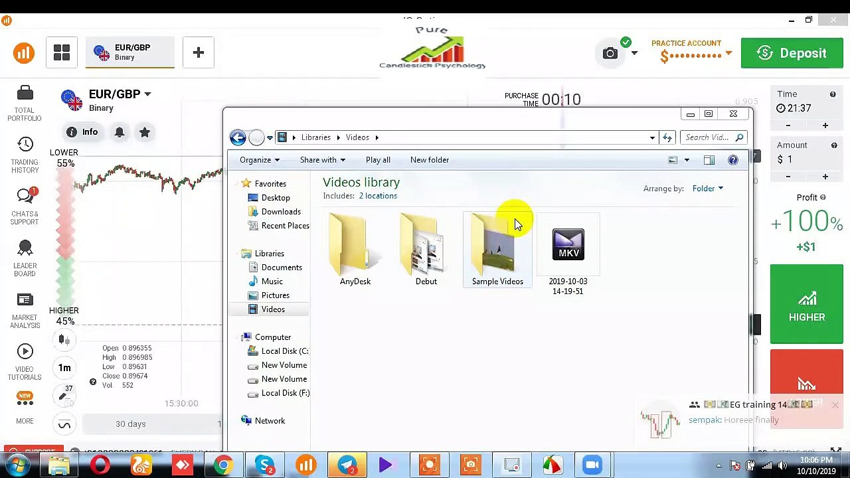Click the Windows Start button
The width and height of the screenshot is (850, 478).
click(x=18, y=465)
